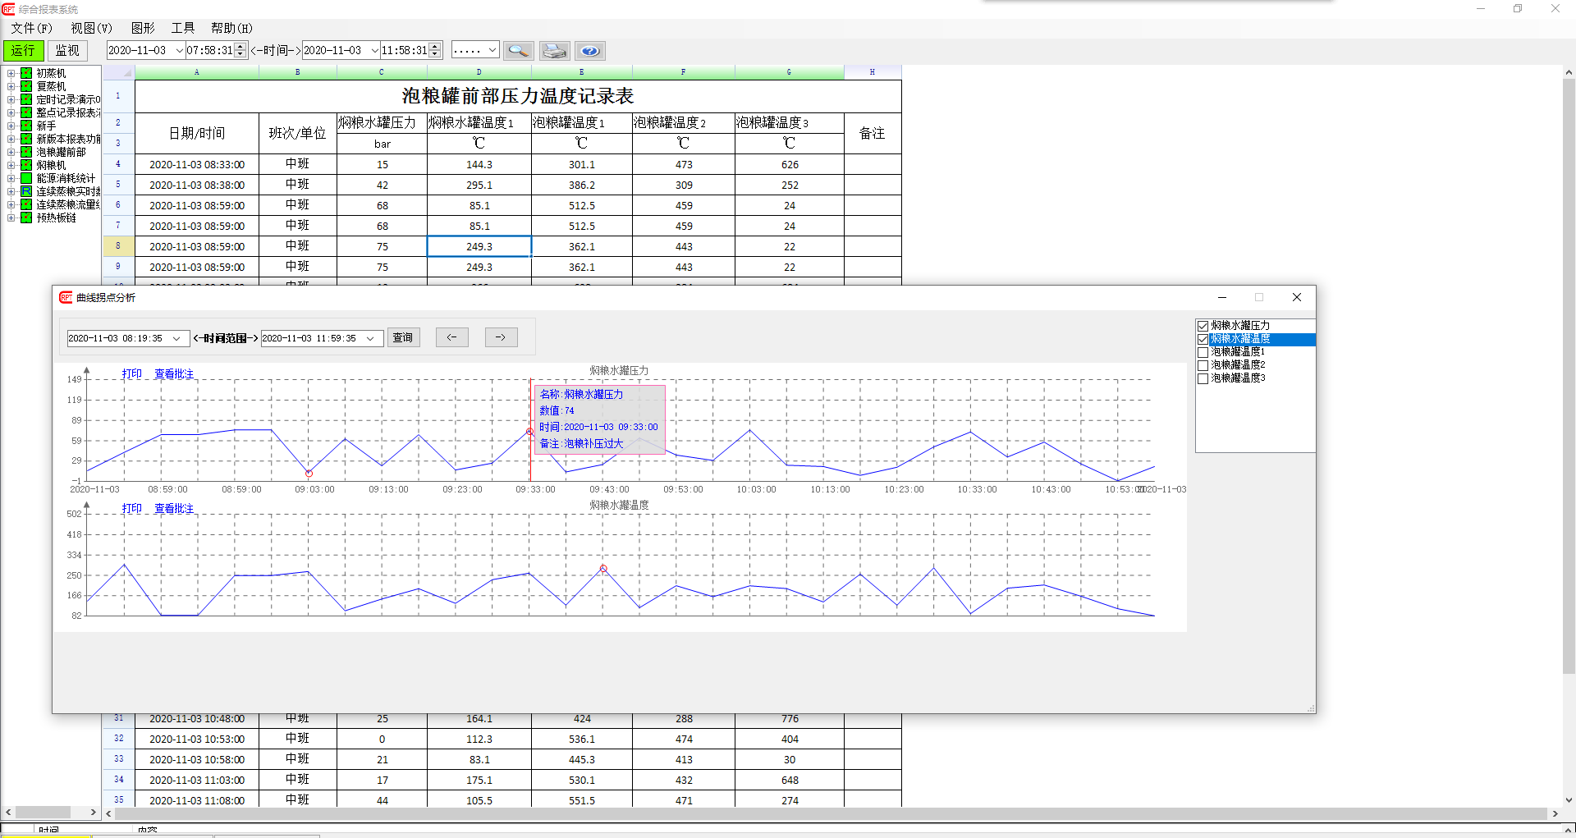The width and height of the screenshot is (1576, 838).
Task: Select the 连续蒸粮实时 blue R icon
Action: click(26, 191)
